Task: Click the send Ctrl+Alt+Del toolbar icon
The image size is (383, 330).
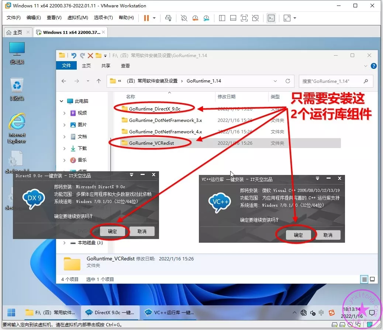Action: [168, 18]
